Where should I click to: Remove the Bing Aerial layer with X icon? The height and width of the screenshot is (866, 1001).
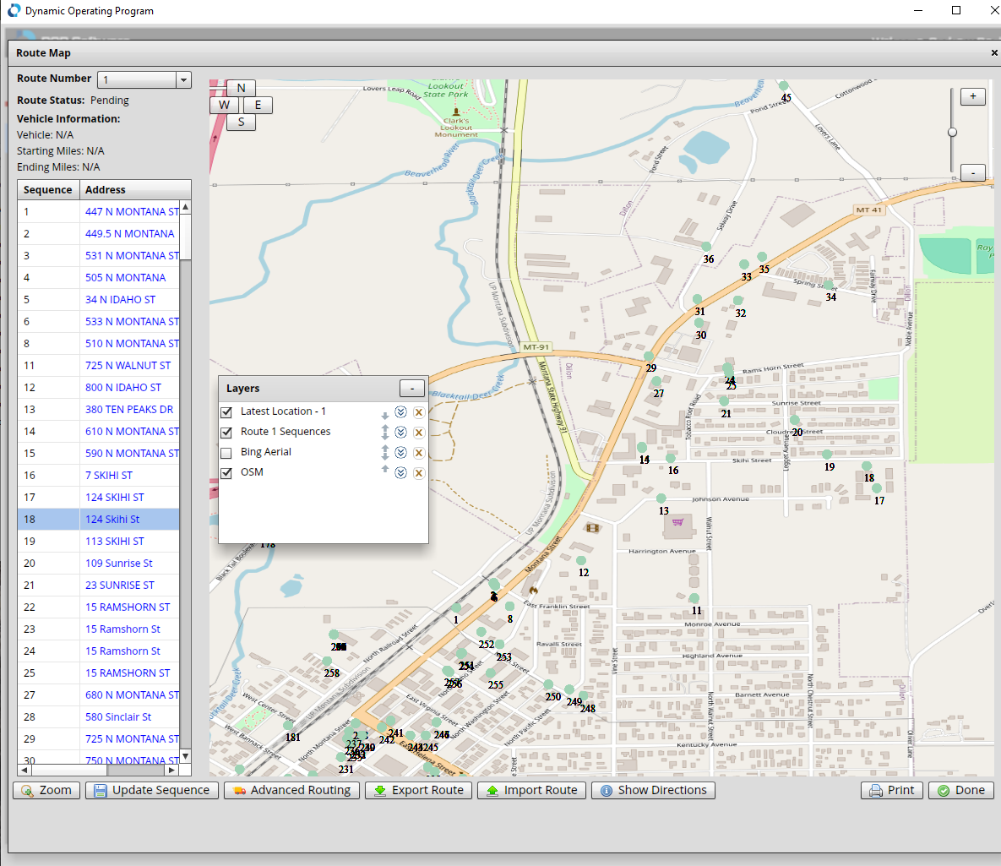coord(418,453)
